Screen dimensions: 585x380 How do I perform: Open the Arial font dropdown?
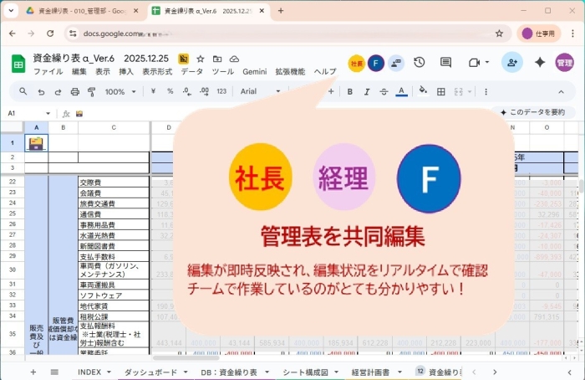click(260, 91)
